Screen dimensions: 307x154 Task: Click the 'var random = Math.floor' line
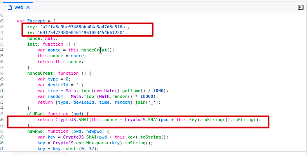[98, 96]
